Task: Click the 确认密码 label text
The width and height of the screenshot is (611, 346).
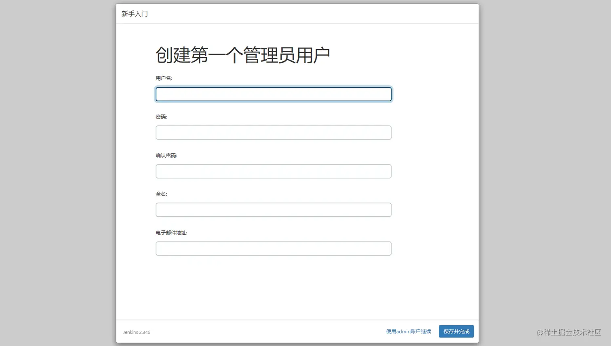Action: (x=166, y=156)
